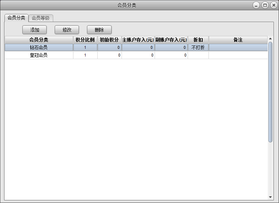Switch to the 会员分类 tab
This screenshot has height=203, width=279.
pyautogui.click(x=17, y=18)
